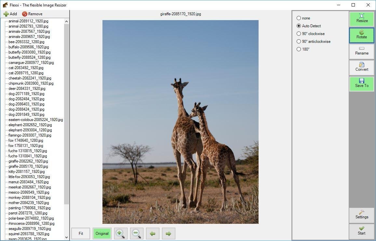The width and height of the screenshot is (376, 241).
Task: Open the Convert panel
Action: (x=362, y=68)
